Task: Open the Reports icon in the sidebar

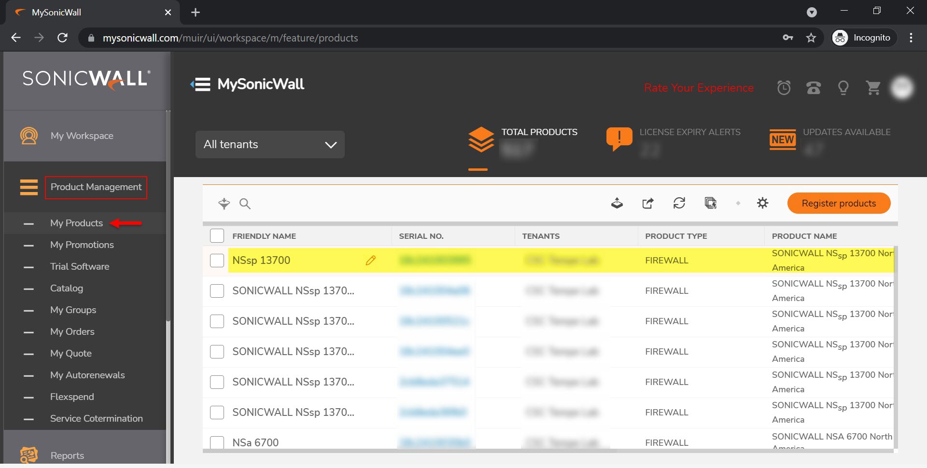Action: click(29, 455)
